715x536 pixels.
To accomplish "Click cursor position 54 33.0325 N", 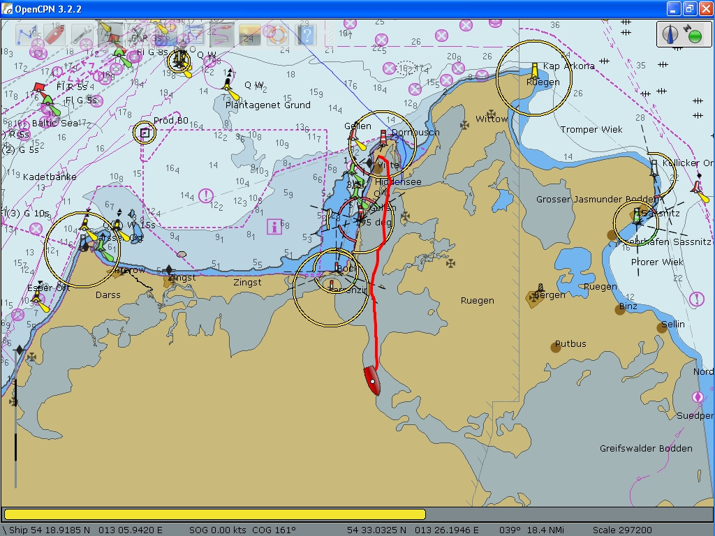I will click(413, 530).
